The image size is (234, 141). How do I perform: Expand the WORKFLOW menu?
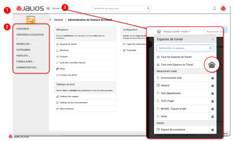24,44
